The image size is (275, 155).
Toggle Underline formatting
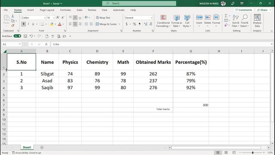coord(33,24)
